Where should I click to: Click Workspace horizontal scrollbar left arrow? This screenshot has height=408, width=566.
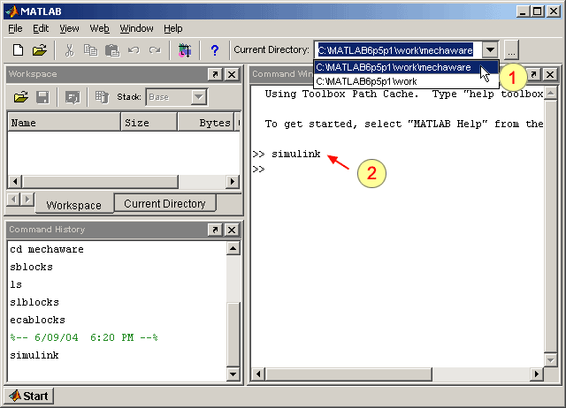pyautogui.click(x=15, y=182)
